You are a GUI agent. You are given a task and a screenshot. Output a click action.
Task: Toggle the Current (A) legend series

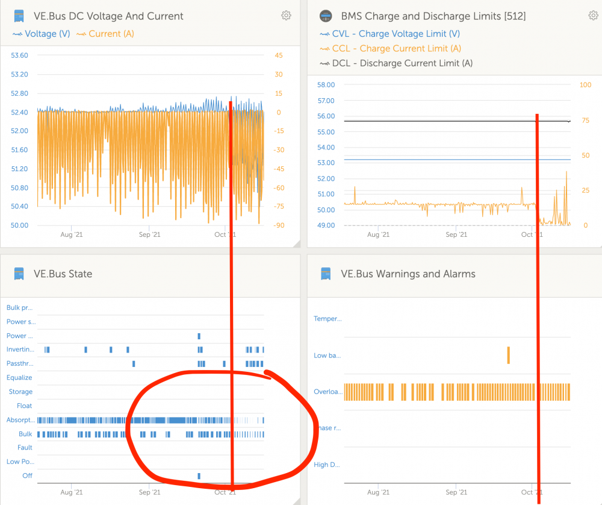[105, 34]
